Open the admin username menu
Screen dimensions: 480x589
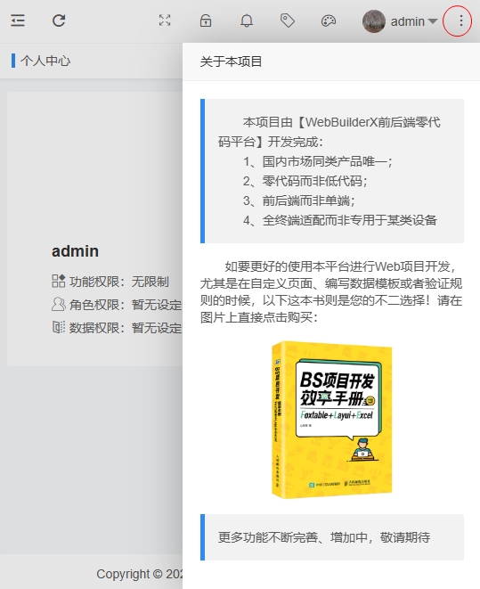click(408, 21)
